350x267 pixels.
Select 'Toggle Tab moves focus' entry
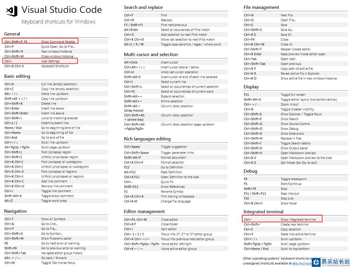[58, 263]
